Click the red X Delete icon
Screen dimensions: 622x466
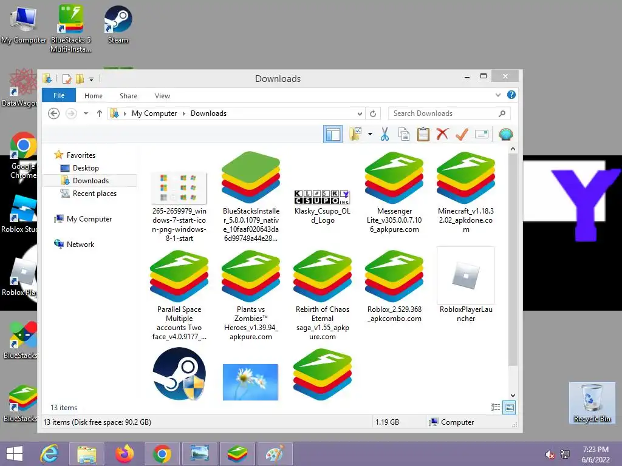tap(442, 134)
